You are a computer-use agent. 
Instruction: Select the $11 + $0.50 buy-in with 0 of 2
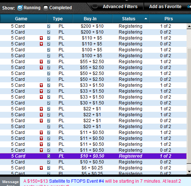[x=92, y=150]
